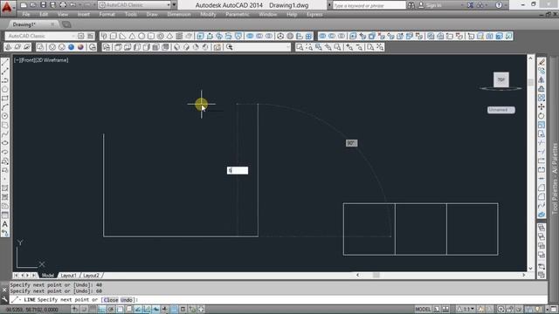Open the Unnamed UCS dropdown below ViewCube
559x314 pixels.
[x=500, y=110]
